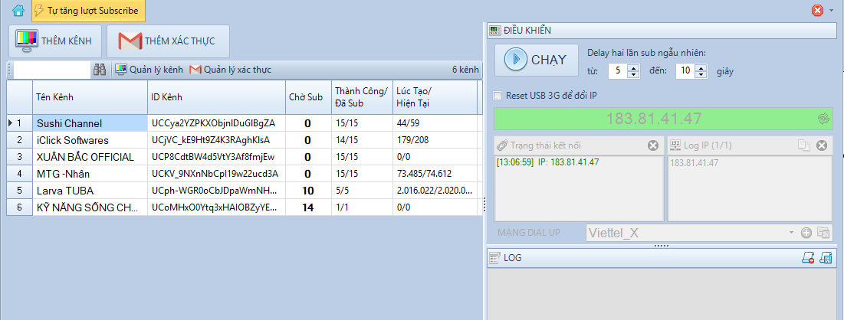844x320 pixels.
Task: Click the channel search input field
Action: coord(52,70)
